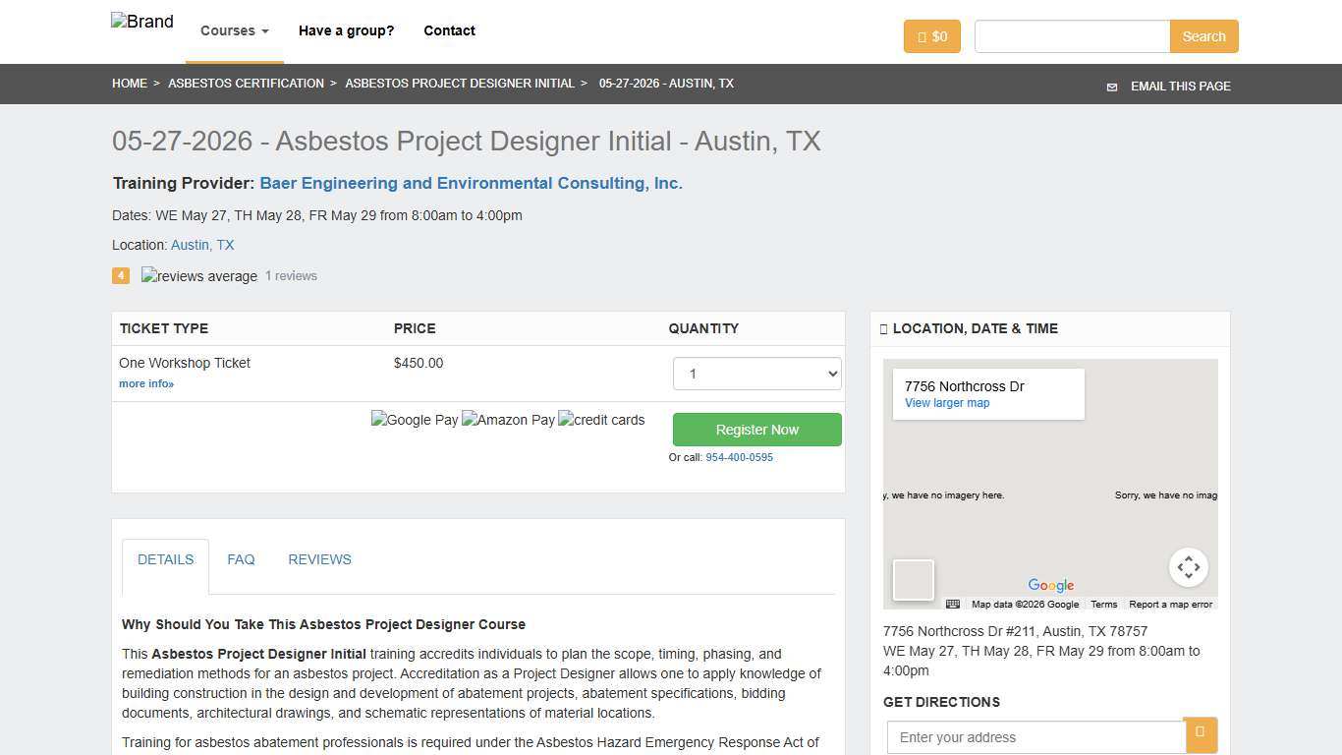Click the 954-400-0595 phone link
This screenshot has height=755, width=1342.
coord(739,457)
